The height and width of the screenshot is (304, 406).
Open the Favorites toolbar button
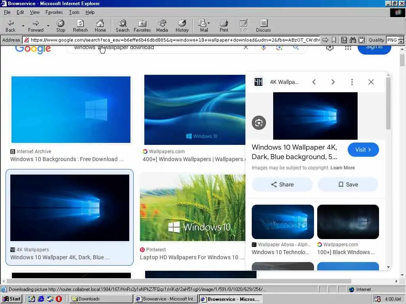tap(142, 26)
